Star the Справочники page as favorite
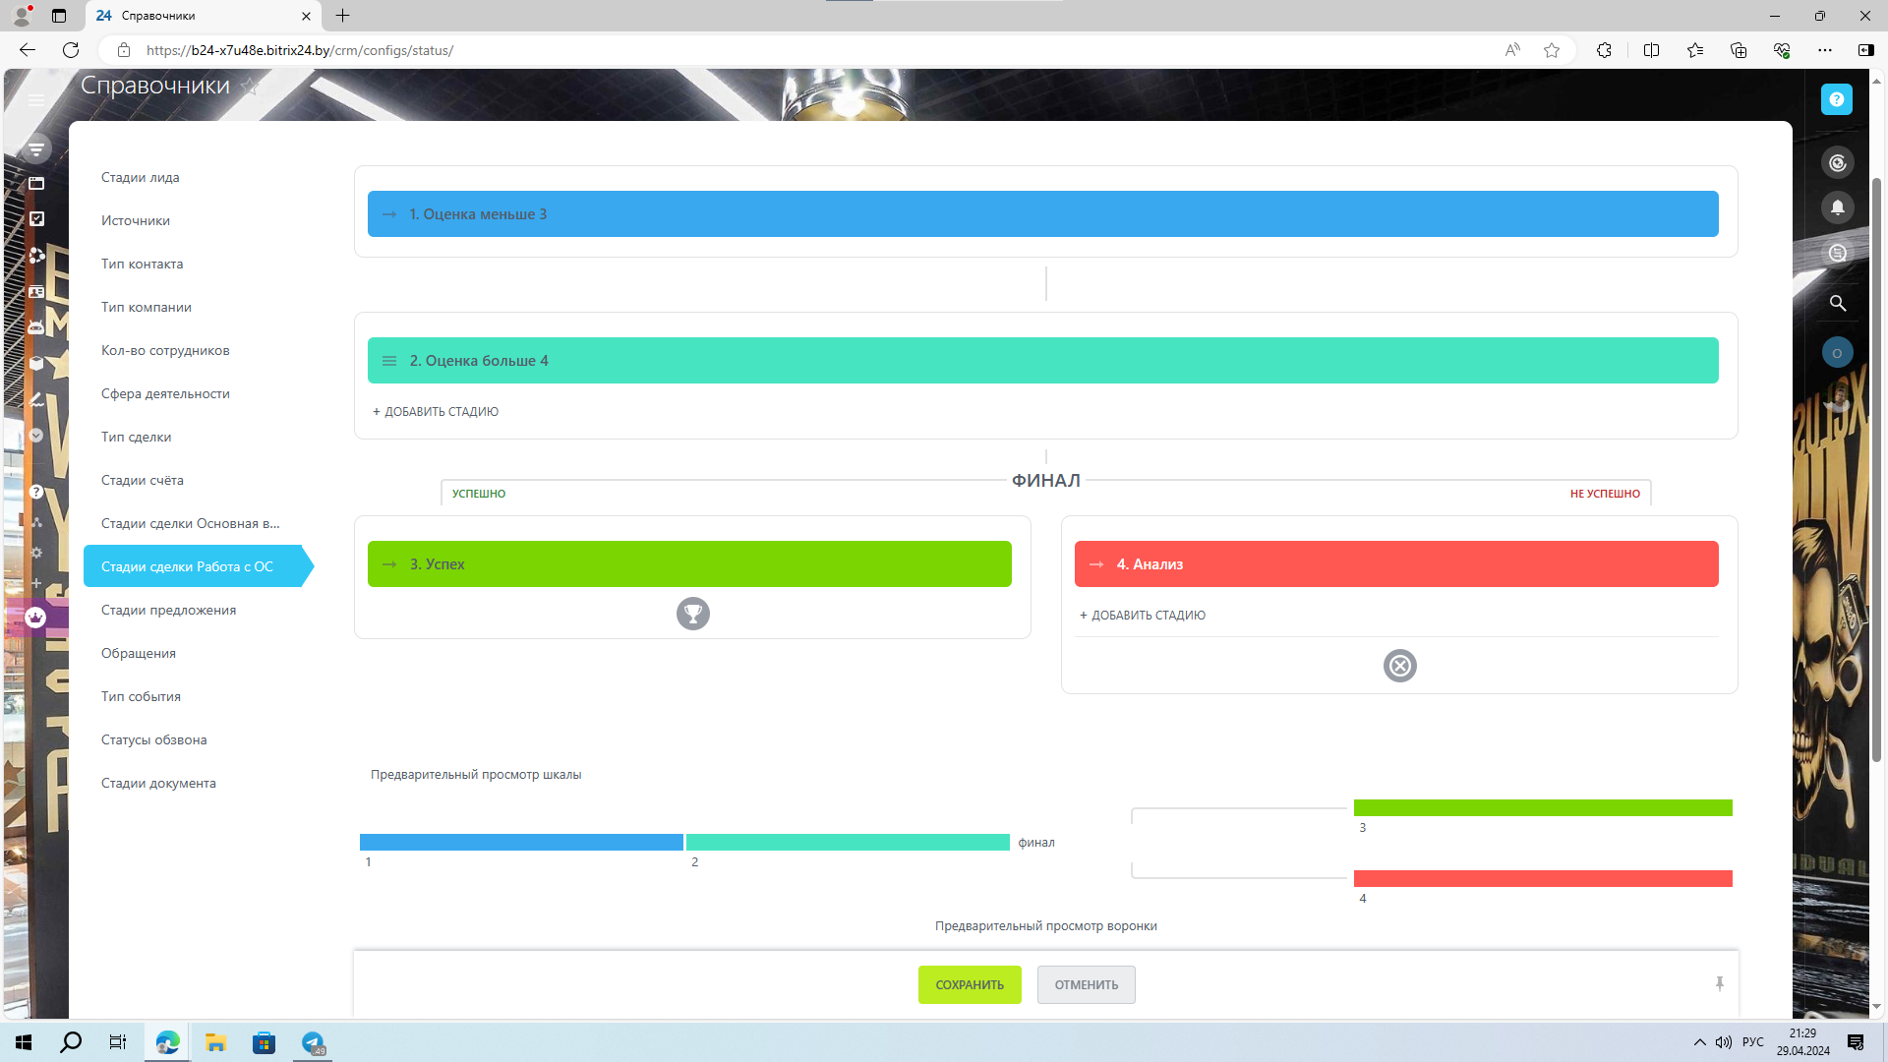Image resolution: width=1888 pixels, height=1062 pixels. point(251,87)
